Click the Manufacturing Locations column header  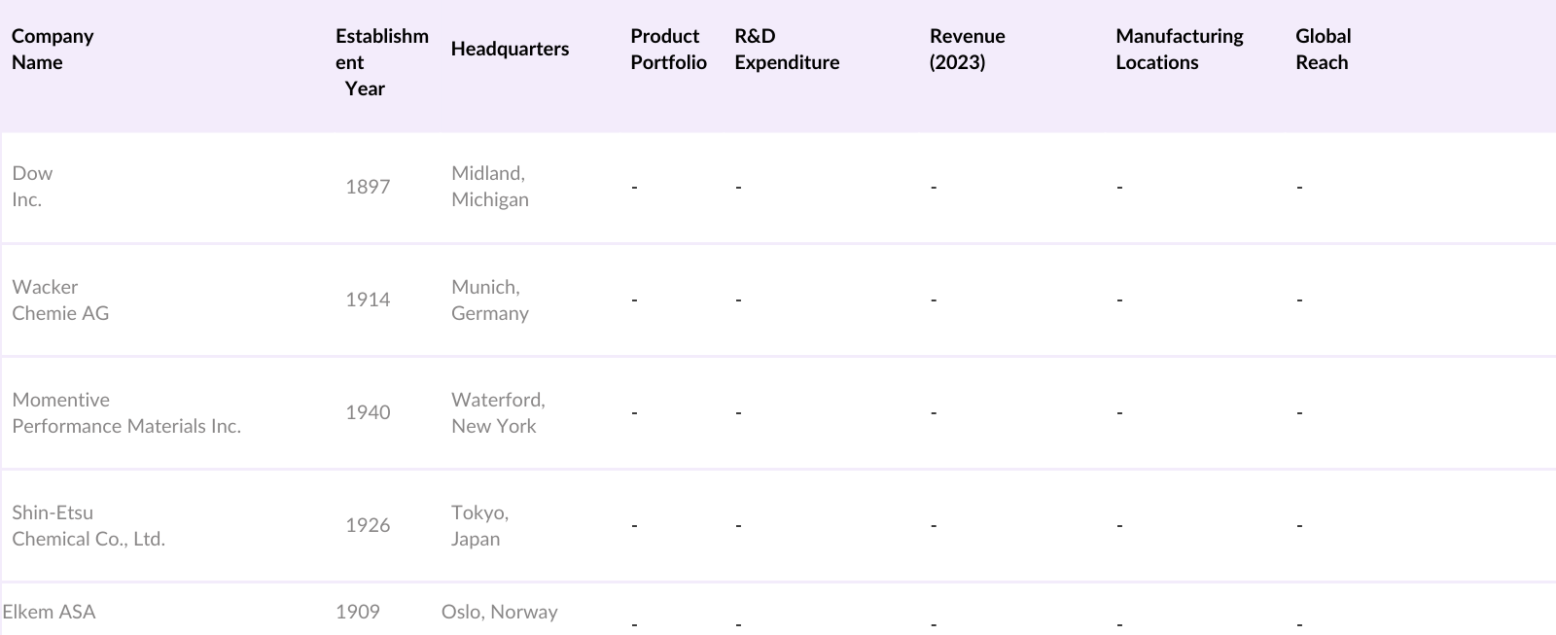(1179, 49)
